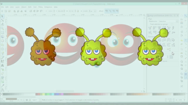Open the px units dropdown

pos(95,11)
